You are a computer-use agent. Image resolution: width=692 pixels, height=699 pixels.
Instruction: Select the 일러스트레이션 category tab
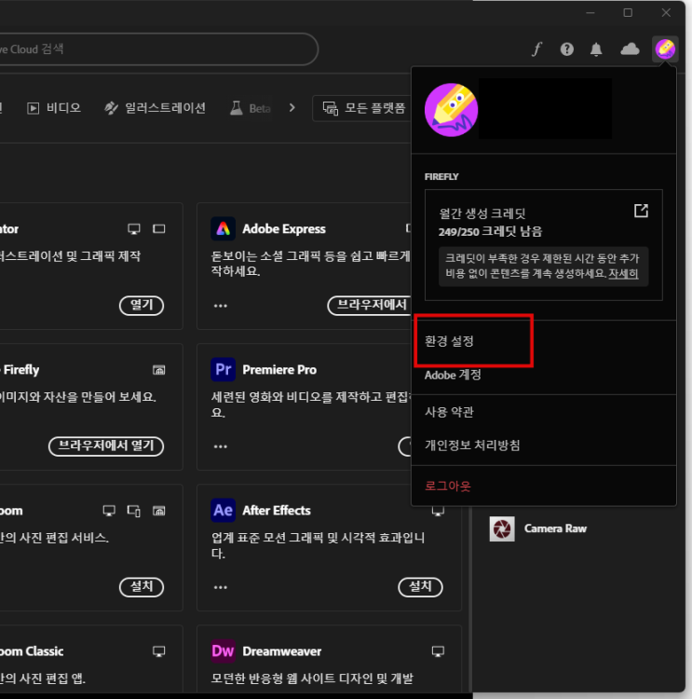pyautogui.click(x=155, y=108)
